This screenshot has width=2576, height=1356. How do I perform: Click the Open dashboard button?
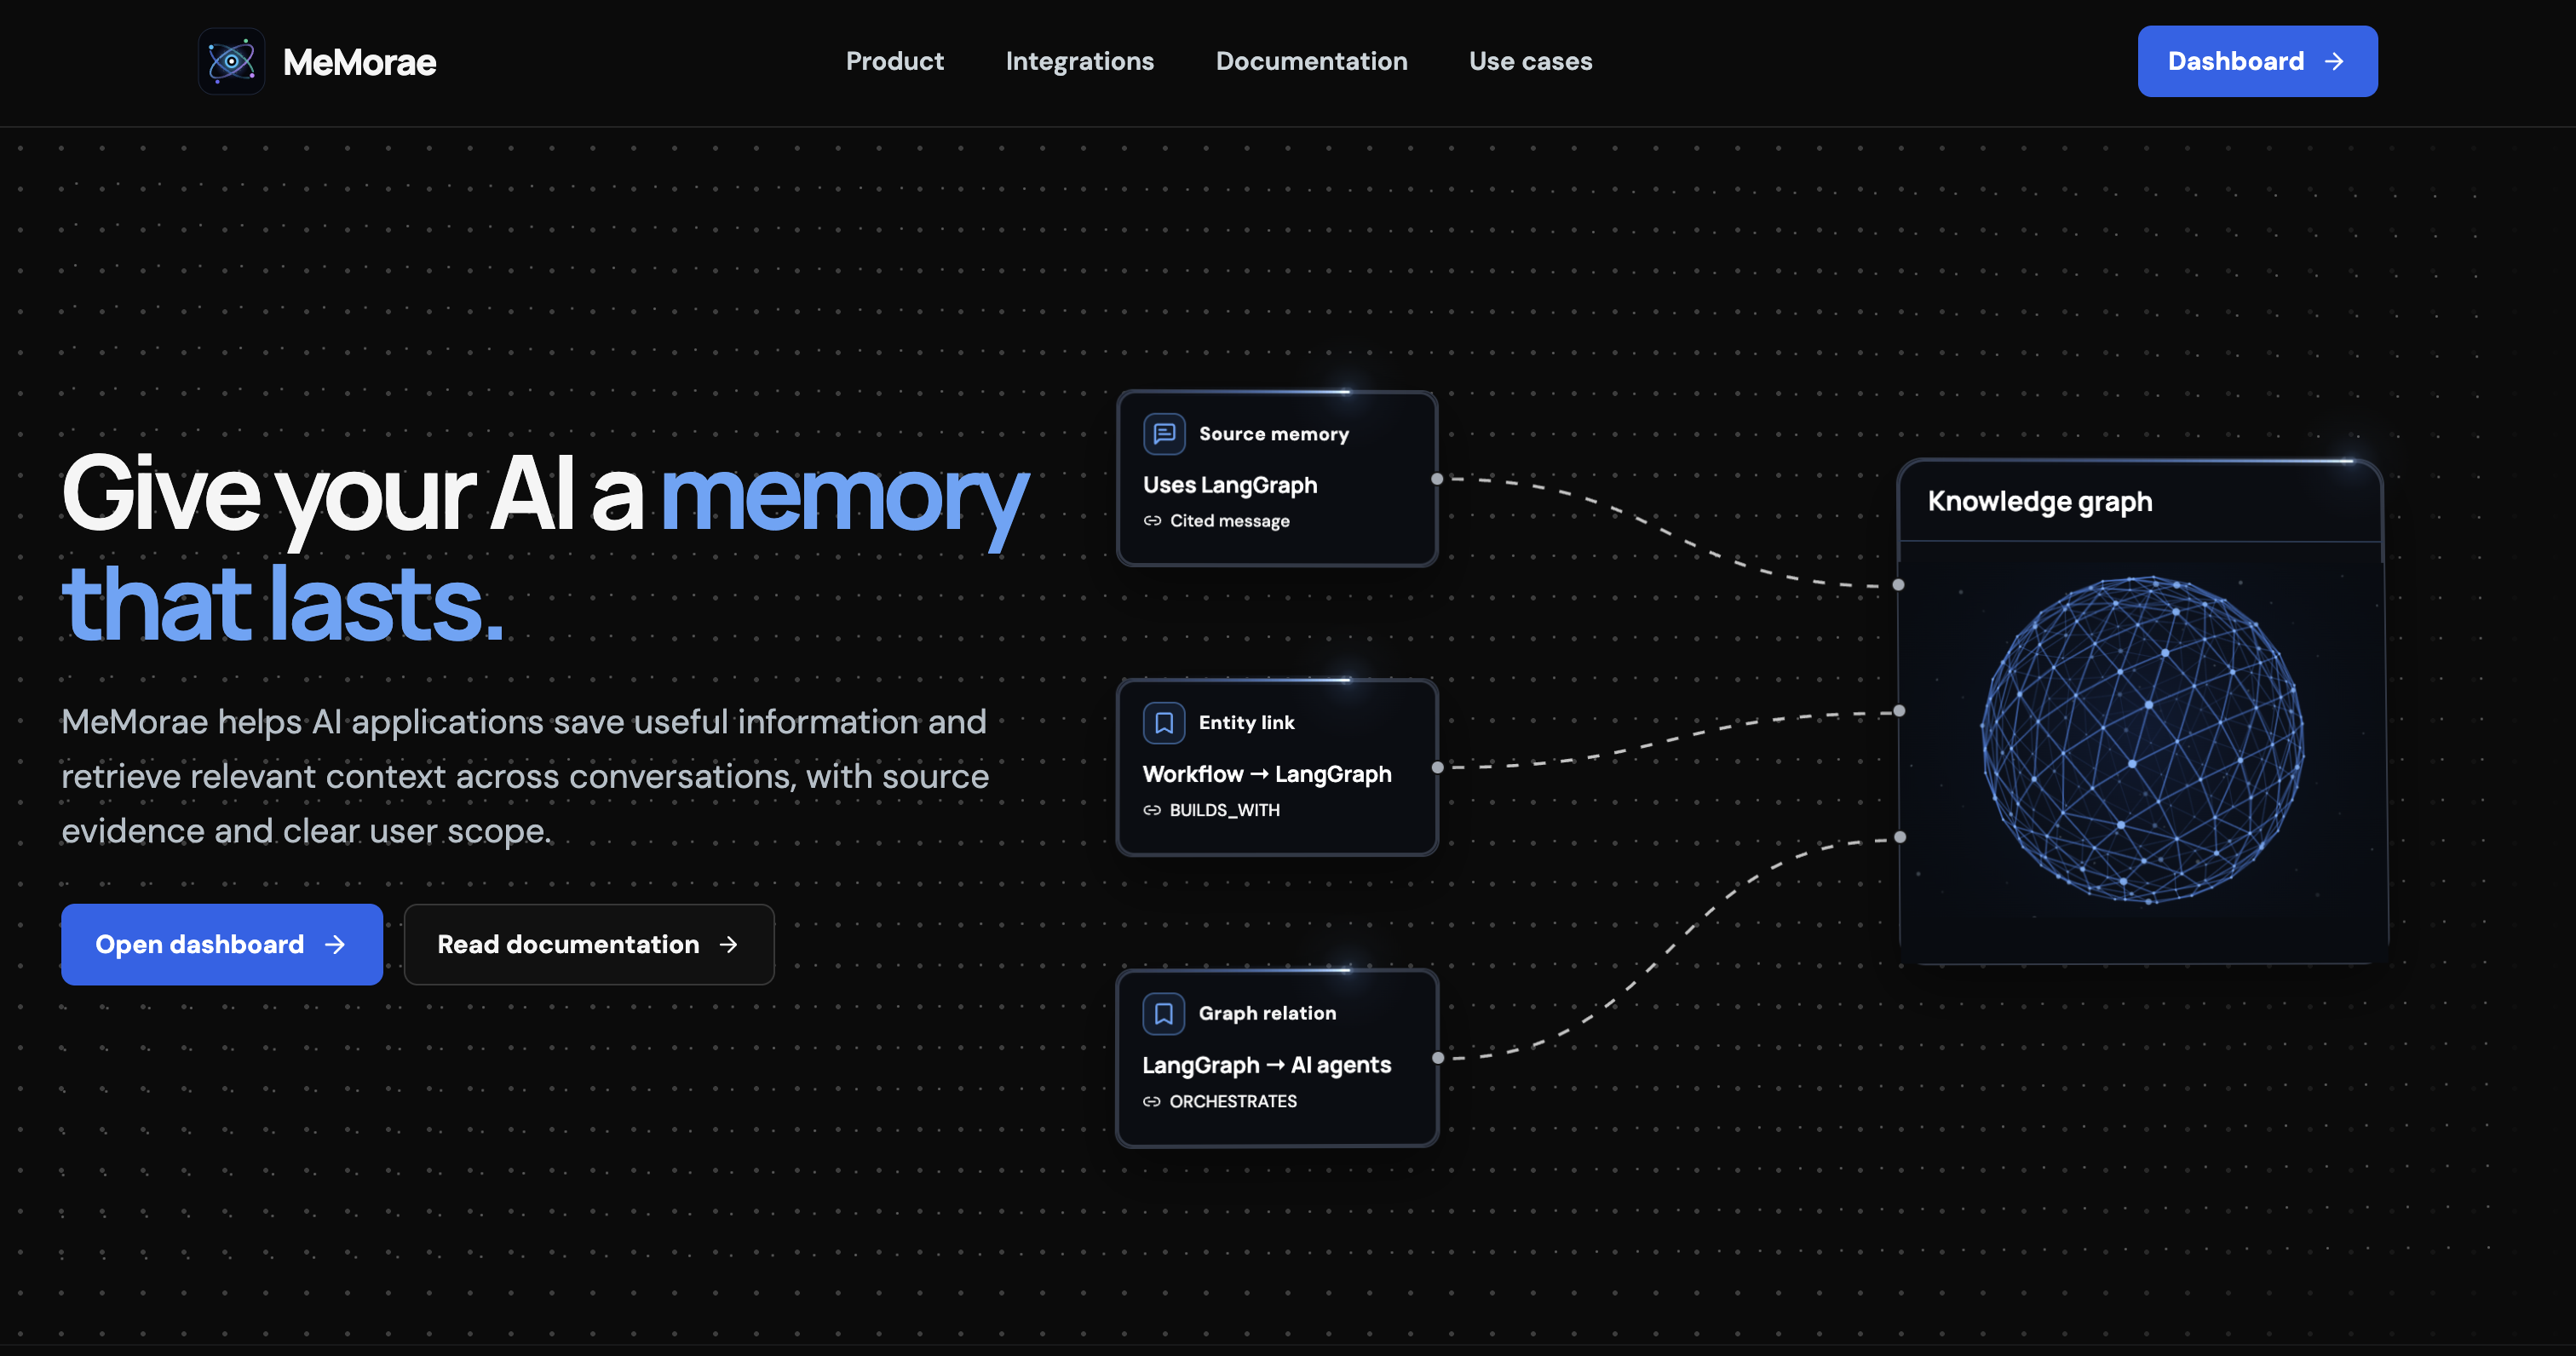pos(221,944)
